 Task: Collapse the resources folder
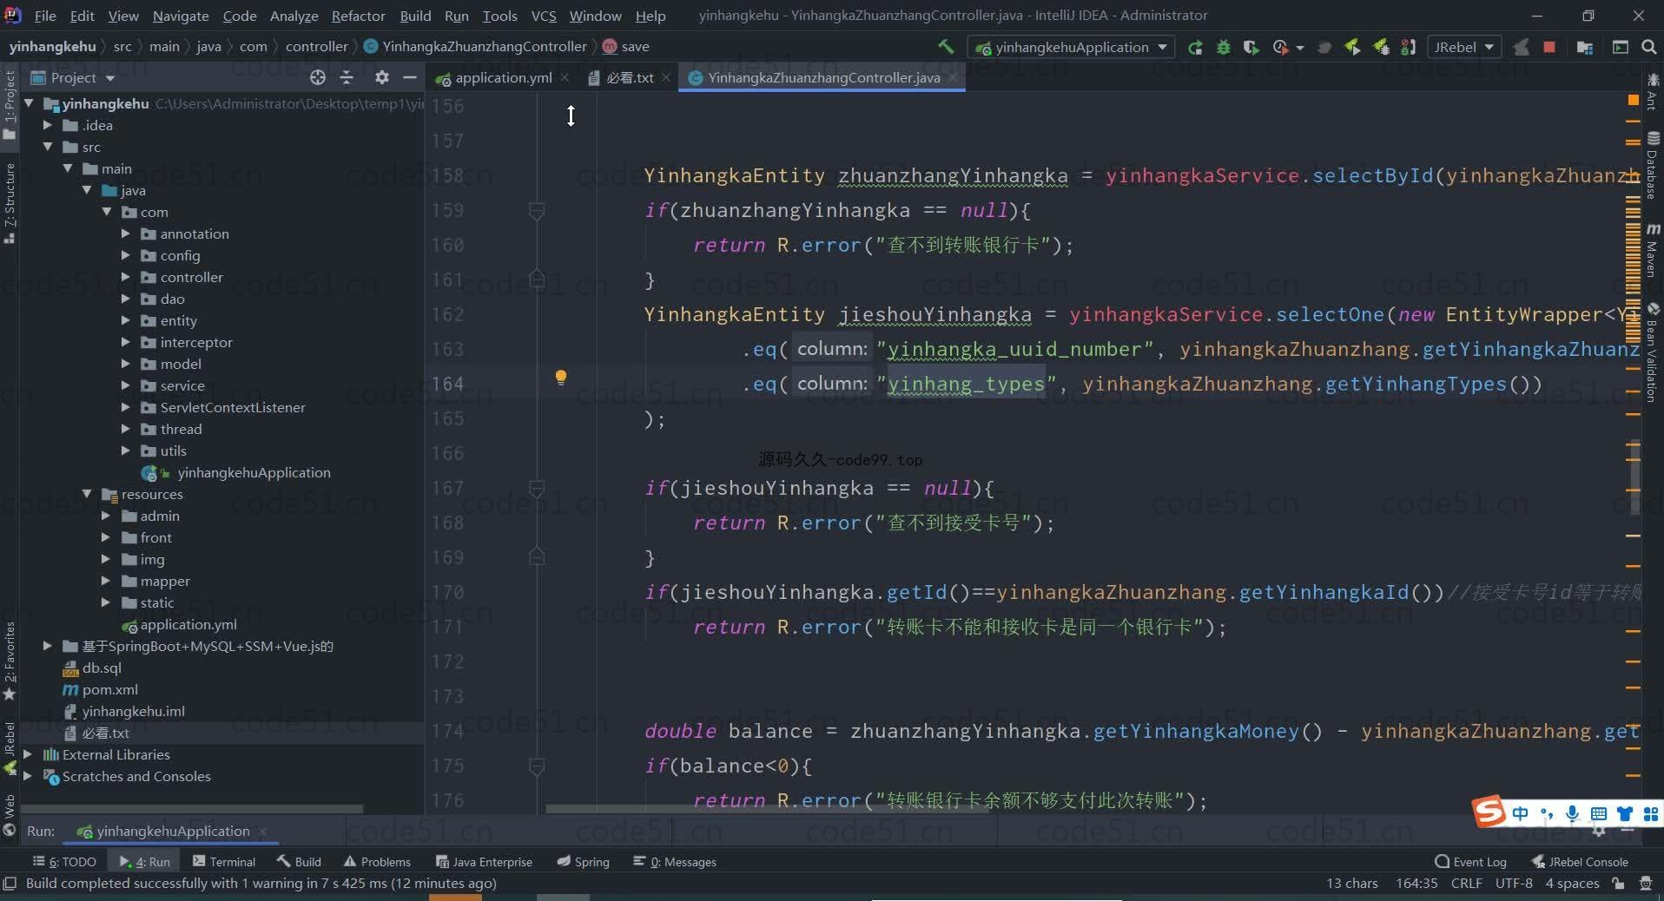coord(87,494)
